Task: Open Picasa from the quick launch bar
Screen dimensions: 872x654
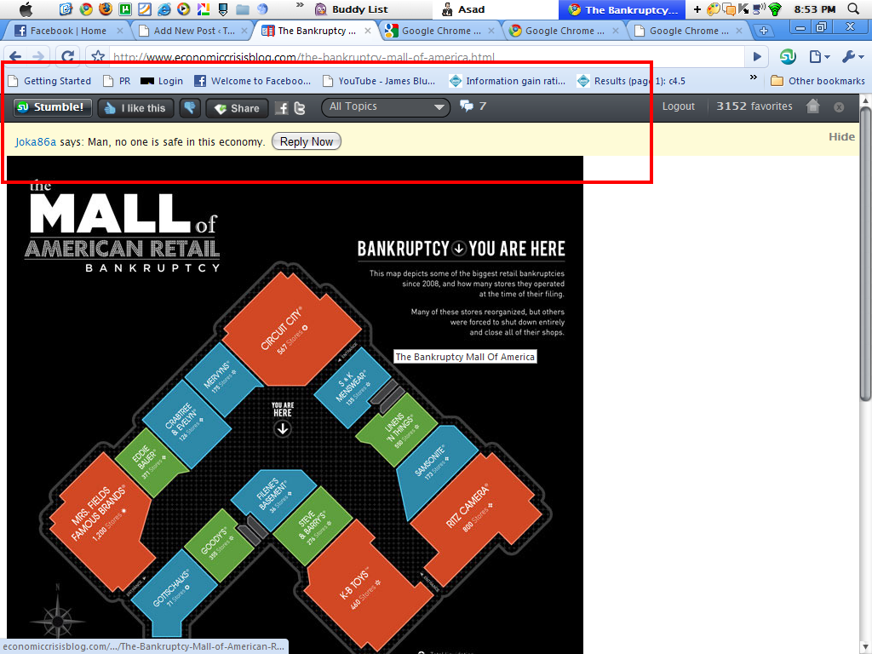Action: tap(203, 9)
